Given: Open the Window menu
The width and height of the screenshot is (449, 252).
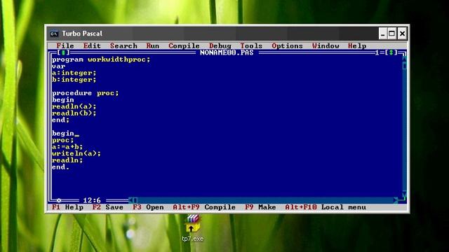Looking at the screenshot, I should pyautogui.click(x=326, y=45).
